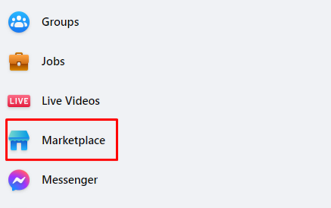Select the Messenger text label
This screenshot has height=208, width=331.
tap(70, 180)
